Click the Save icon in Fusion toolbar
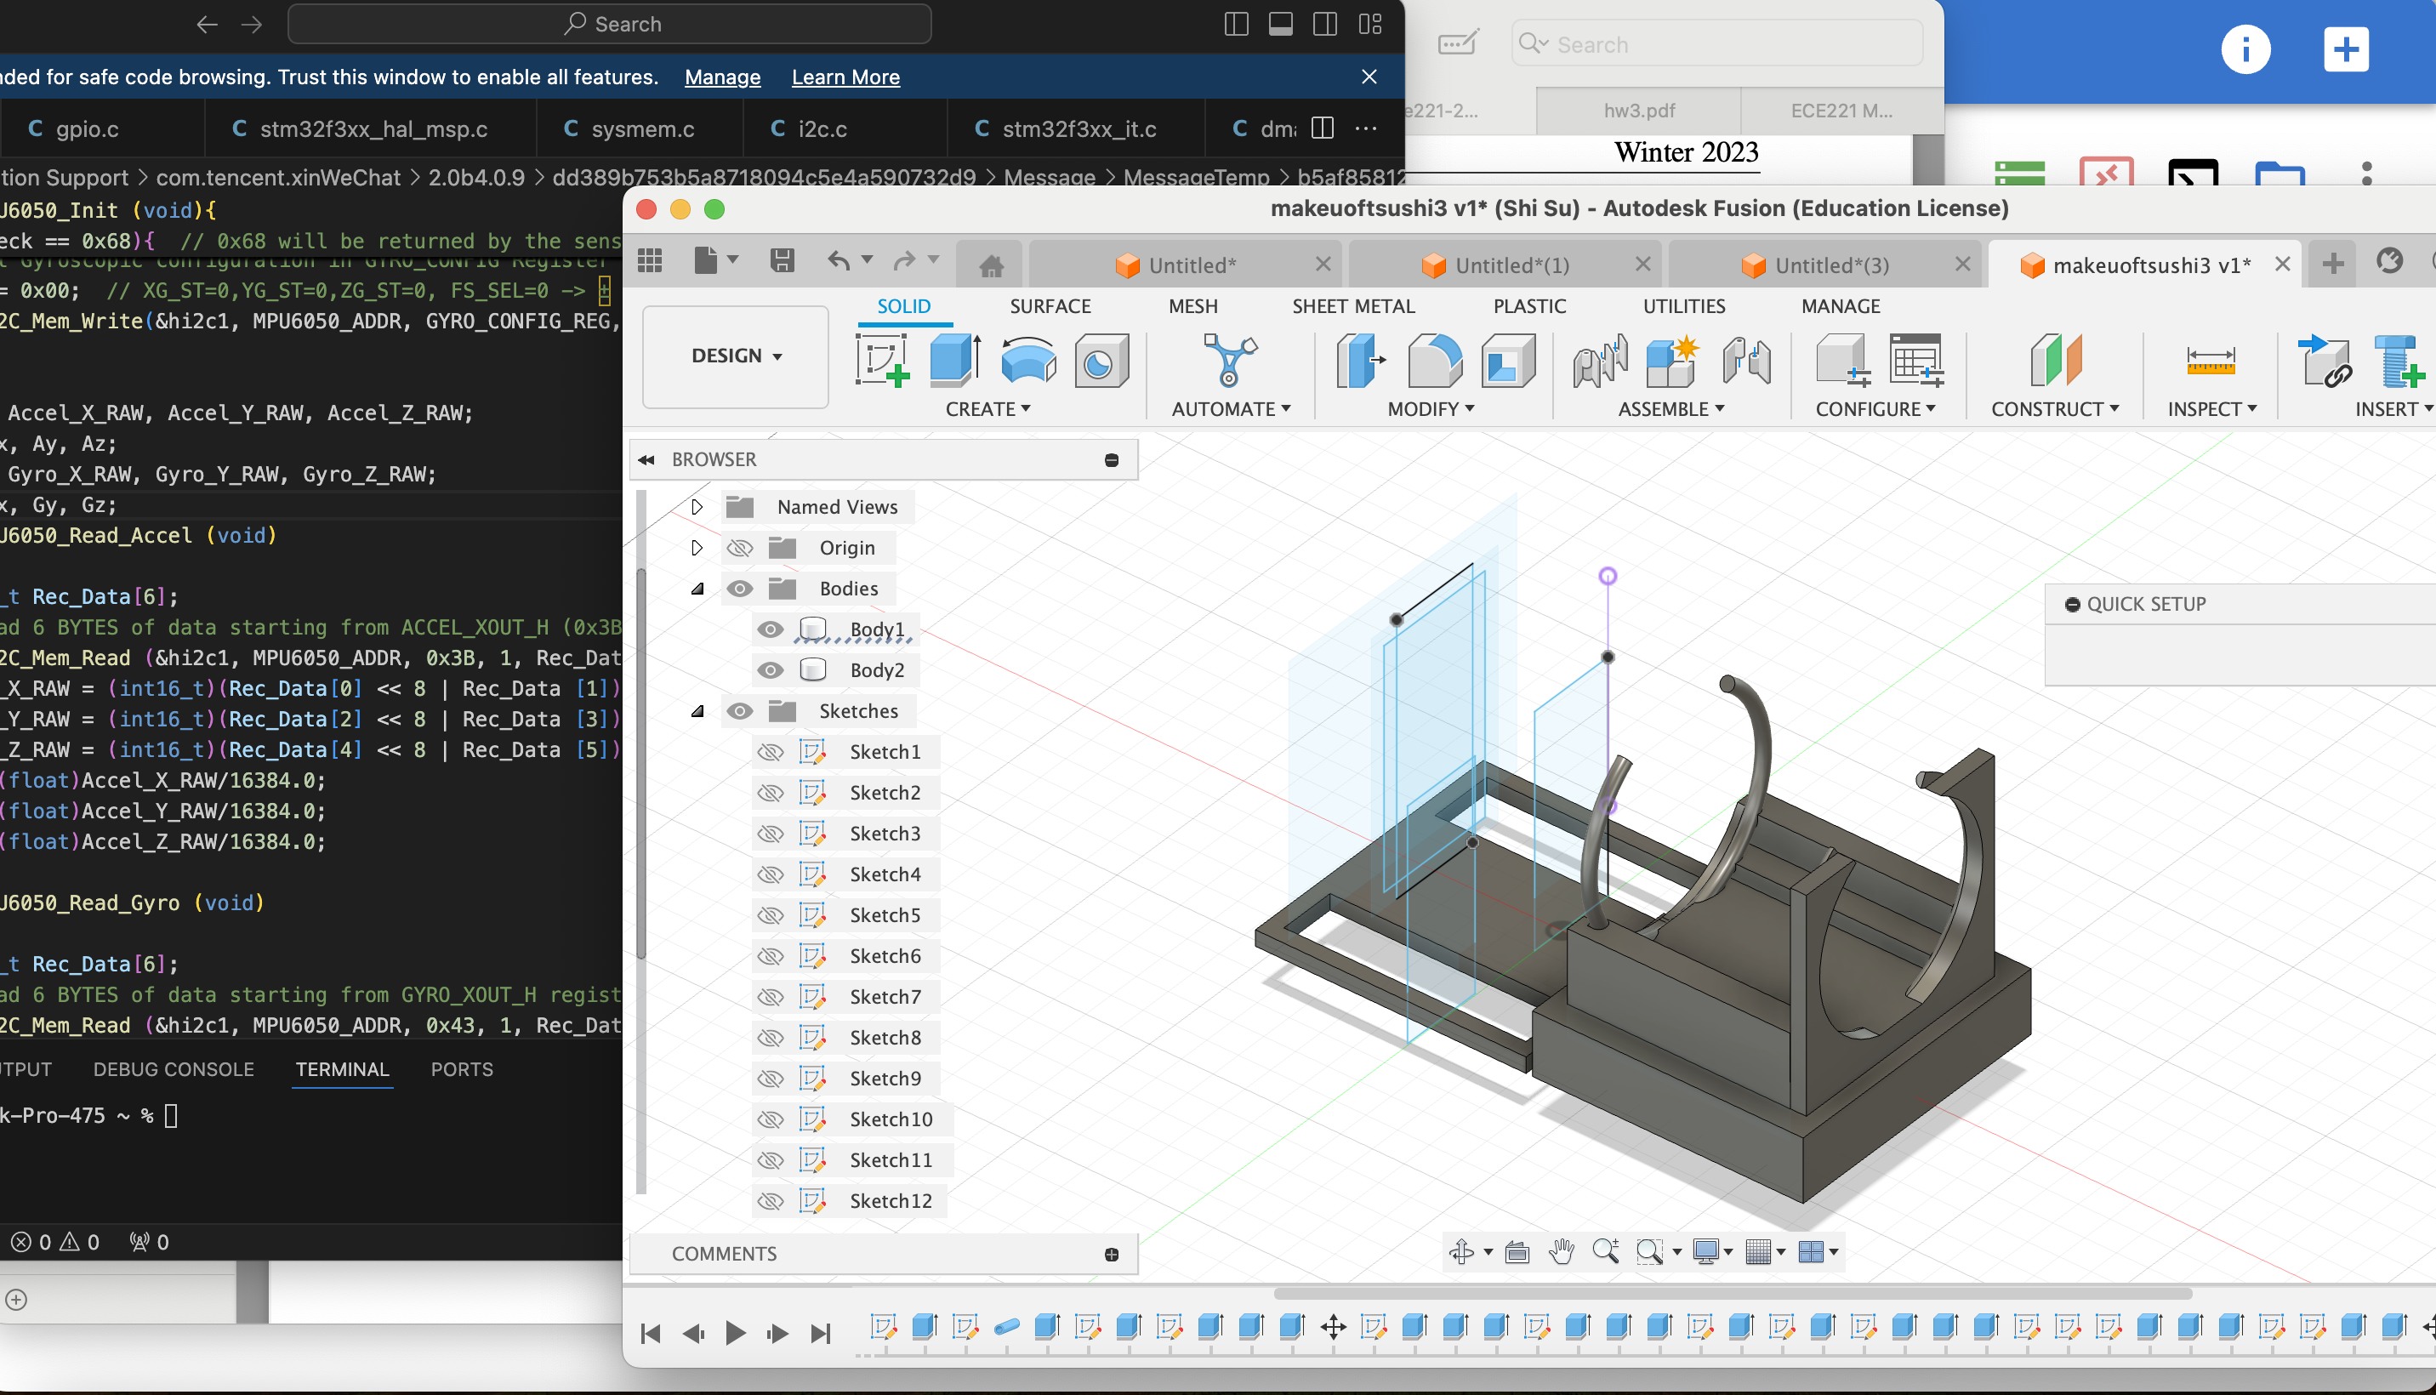 (x=782, y=260)
